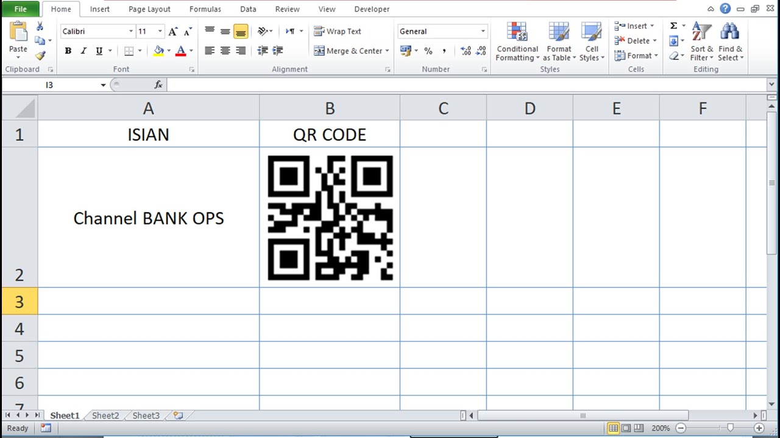Apply Percent Style formatting

tap(428, 51)
